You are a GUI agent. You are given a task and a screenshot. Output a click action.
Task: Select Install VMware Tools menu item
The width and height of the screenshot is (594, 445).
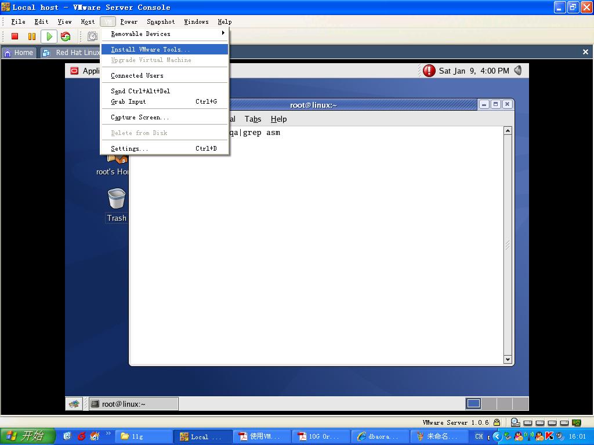pyautogui.click(x=164, y=49)
